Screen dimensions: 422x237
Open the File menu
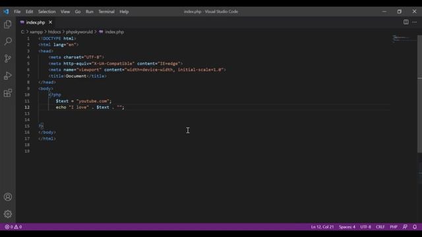pos(17,12)
